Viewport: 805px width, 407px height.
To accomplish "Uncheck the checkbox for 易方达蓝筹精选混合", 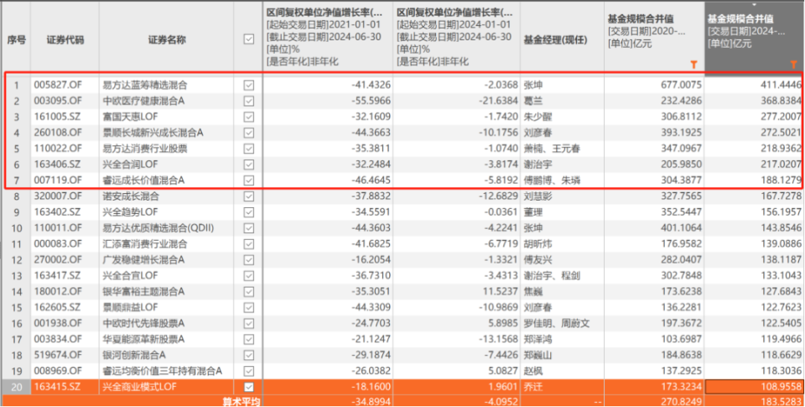I will 249,86.
